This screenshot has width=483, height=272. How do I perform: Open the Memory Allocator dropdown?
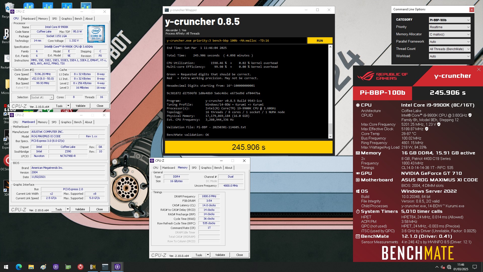(x=450, y=35)
